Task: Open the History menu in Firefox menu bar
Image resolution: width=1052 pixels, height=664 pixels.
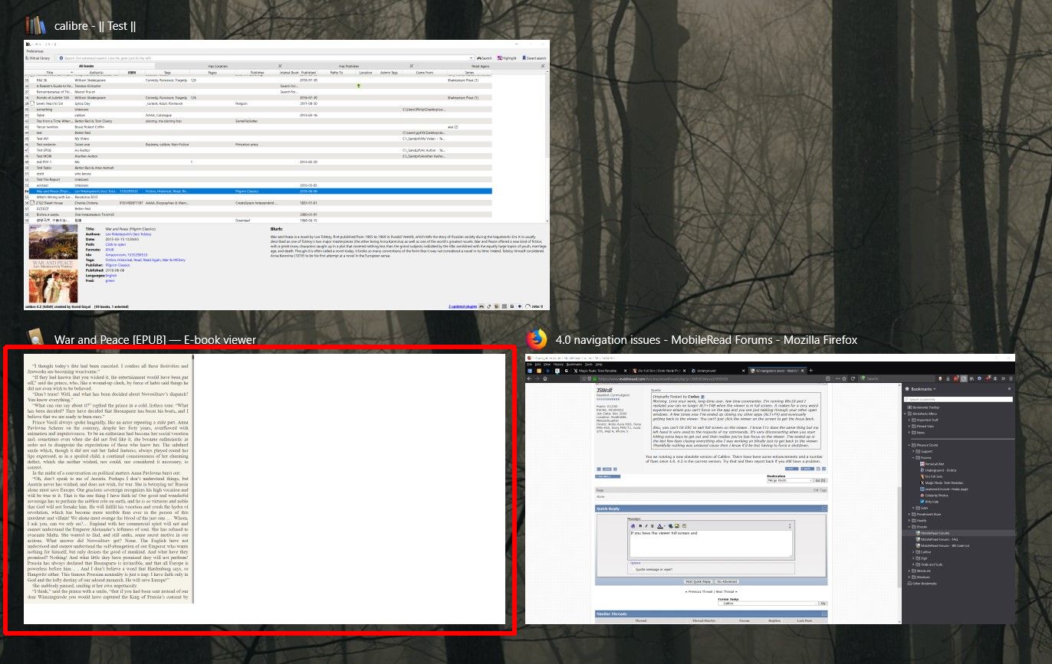Action: point(558,364)
